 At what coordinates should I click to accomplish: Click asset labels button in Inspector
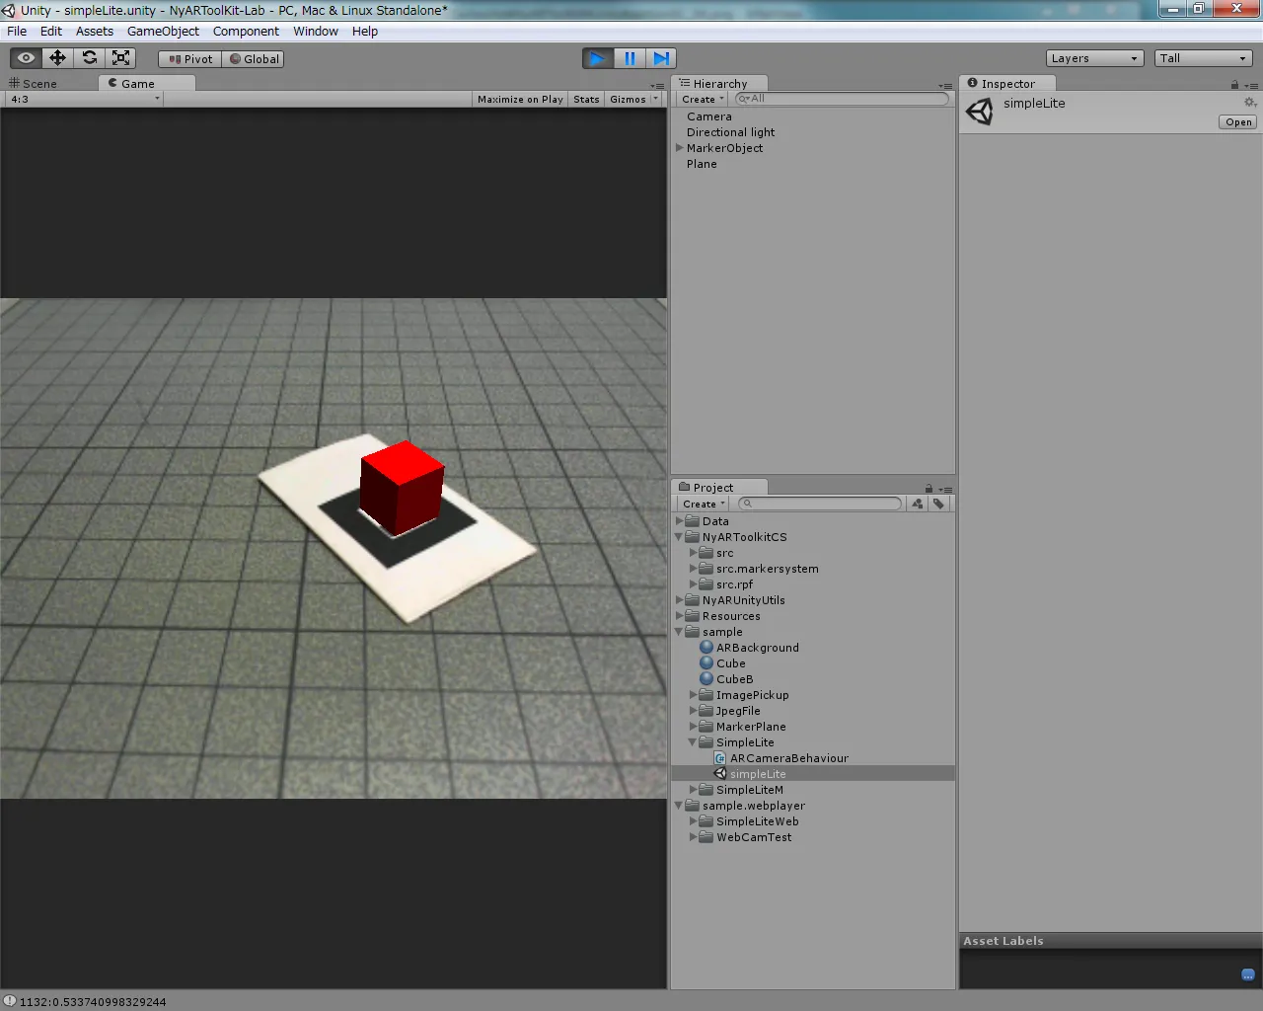tap(1248, 974)
